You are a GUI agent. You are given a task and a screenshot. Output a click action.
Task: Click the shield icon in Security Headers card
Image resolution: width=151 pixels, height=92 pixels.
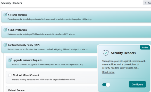point(106,53)
